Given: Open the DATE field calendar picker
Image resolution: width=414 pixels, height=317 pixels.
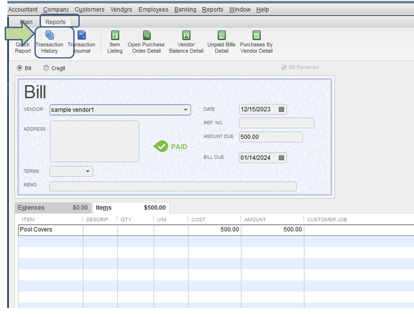Looking at the screenshot, I should [281, 109].
